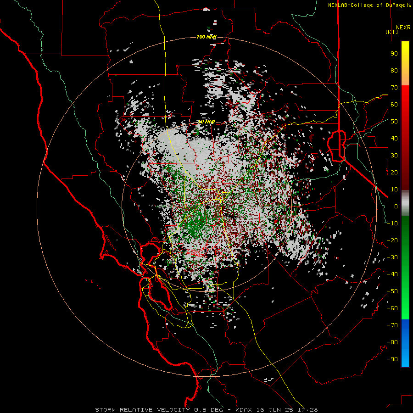Click the -10 scale value
The image size is (413, 413).
(x=392, y=223)
